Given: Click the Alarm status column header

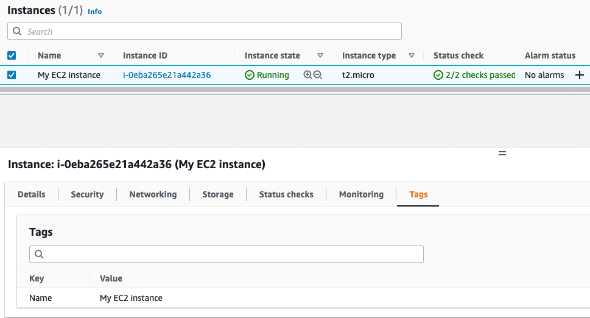Looking at the screenshot, I should (x=550, y=55).
